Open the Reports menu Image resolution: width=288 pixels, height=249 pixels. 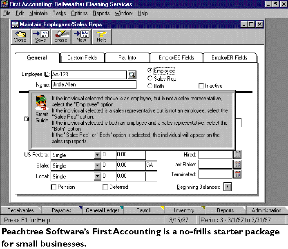pyautogui.click(x=101, y=13)
